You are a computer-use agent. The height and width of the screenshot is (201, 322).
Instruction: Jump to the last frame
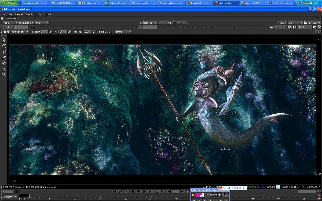[162, 191]
